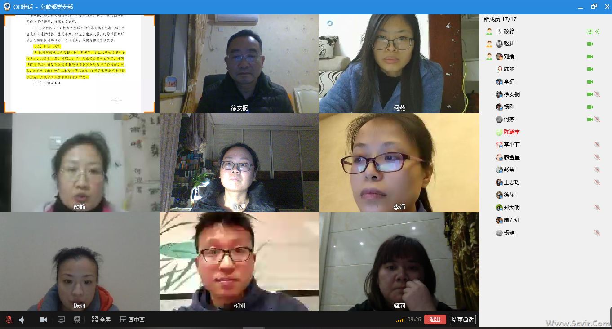Click 李小菲's muted microphone icon

tap(597, 145)
